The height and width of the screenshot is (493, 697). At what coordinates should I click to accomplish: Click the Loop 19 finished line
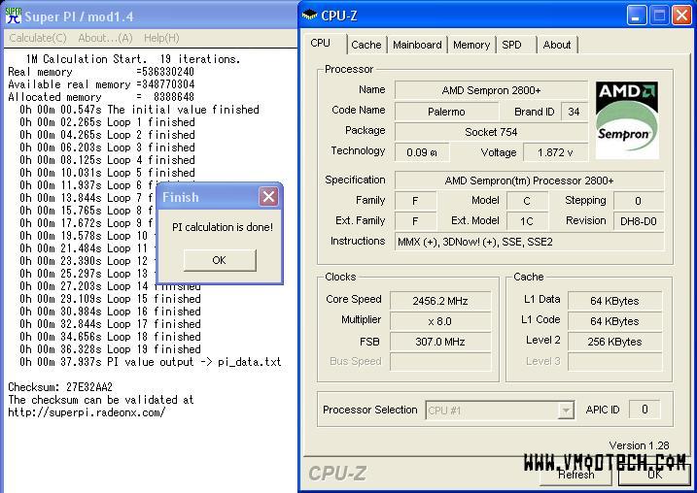pyautogui.click(x=110, y=349)
